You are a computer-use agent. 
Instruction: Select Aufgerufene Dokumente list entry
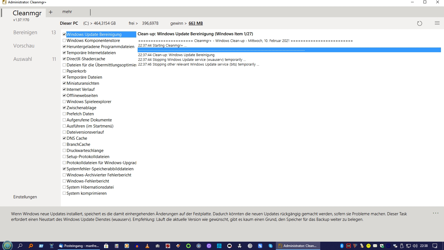click(x=89, y=120)
